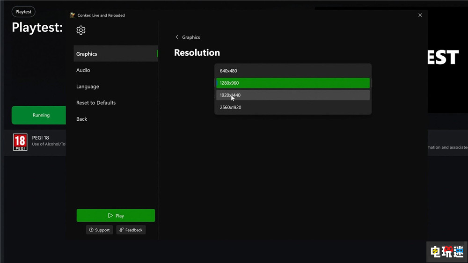Click the green Running button

[39, 115]
